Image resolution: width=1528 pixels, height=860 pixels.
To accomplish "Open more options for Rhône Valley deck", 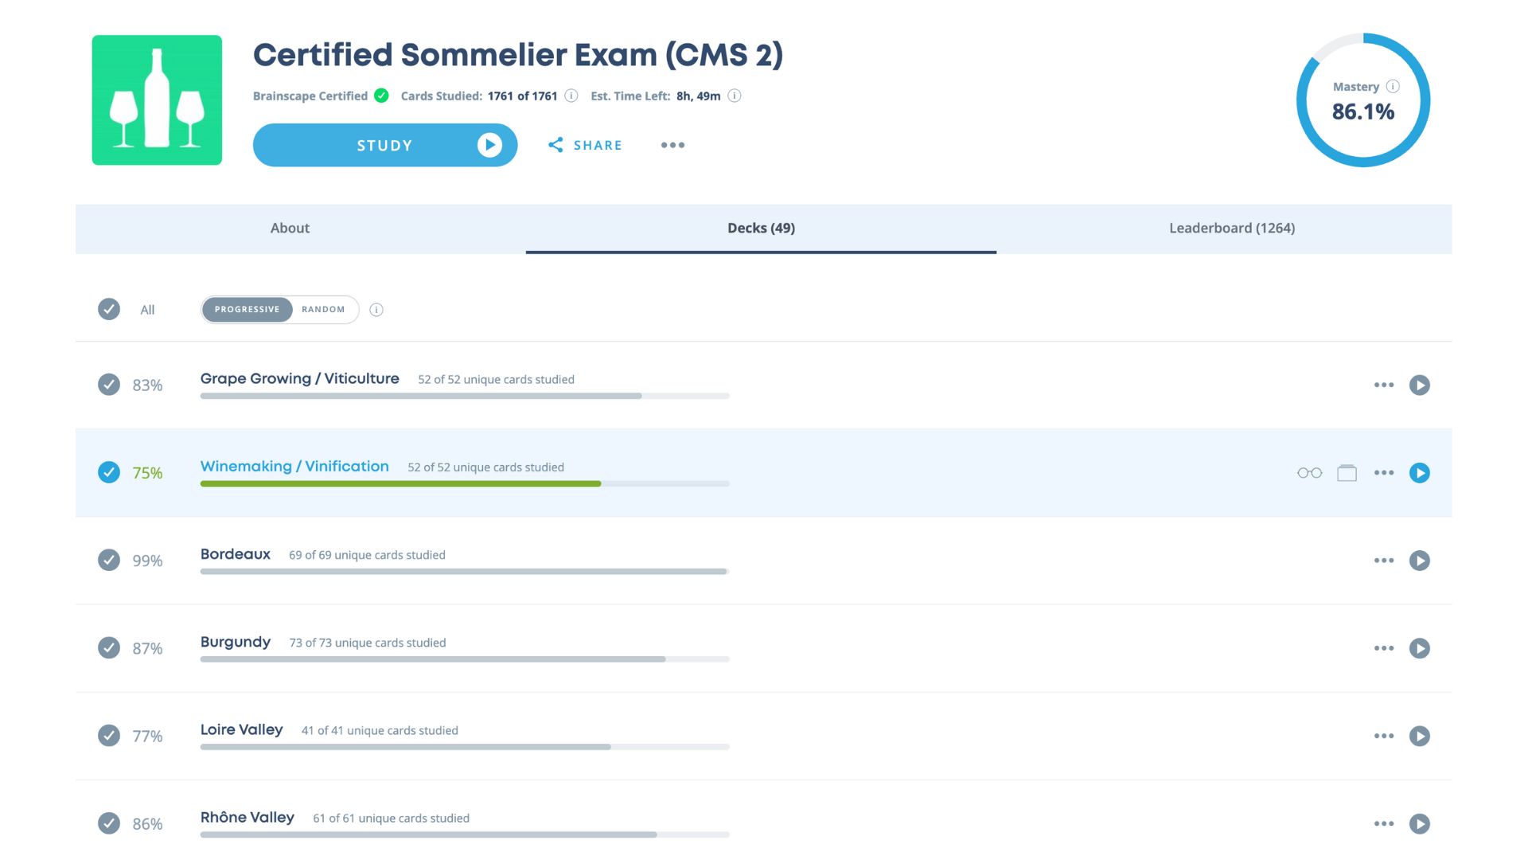I will pyautogui.click(x=1383, y=823).
